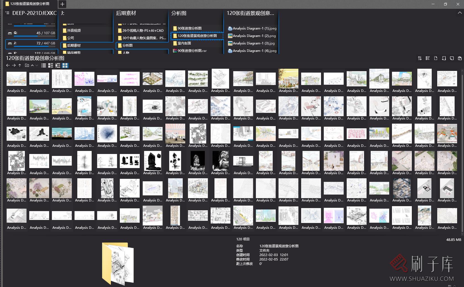Screen dimensions: 464x287
Task: Click the sticky note icon
Action: point(452,58)
